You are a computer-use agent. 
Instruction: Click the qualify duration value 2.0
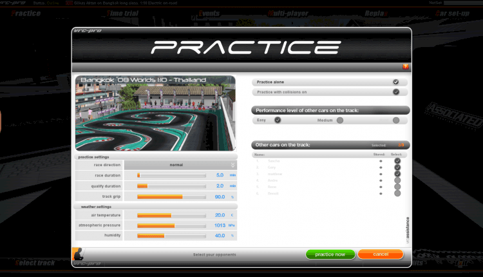click(x=220, y=186)
